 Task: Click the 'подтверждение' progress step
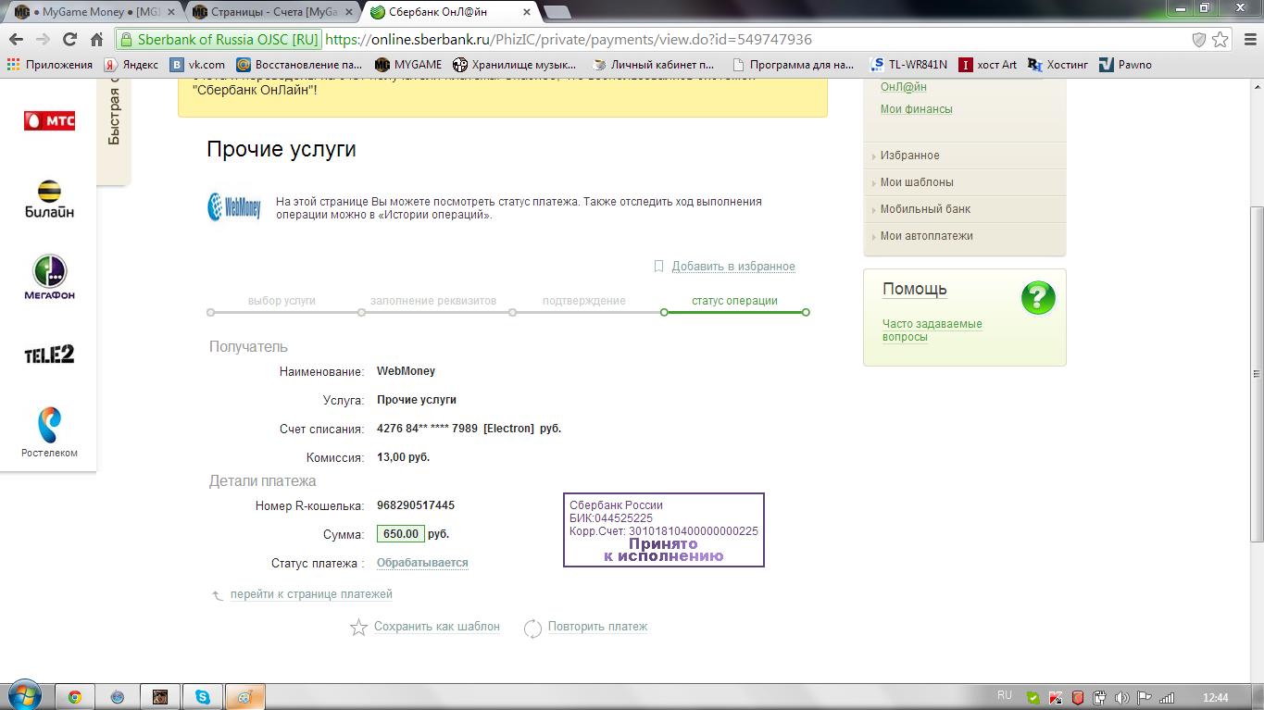click(583, 301)
